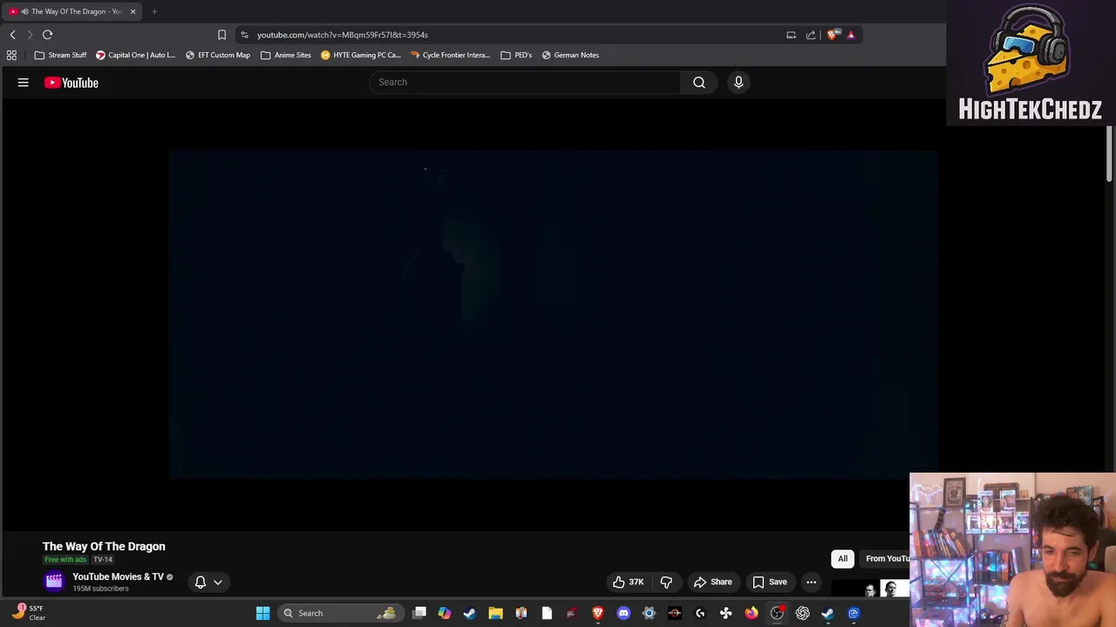This screenshot has width=1116, height=627.
Task: Open Firefox from the taskbar
Action: (751, 613)
